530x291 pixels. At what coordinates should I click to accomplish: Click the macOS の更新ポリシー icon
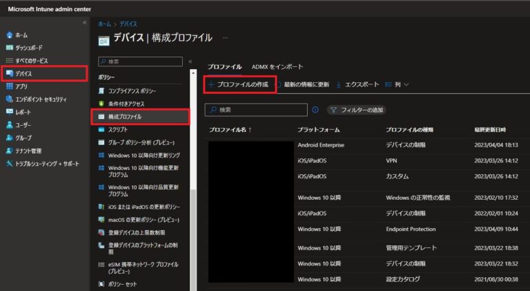click(x=101, y=219)
